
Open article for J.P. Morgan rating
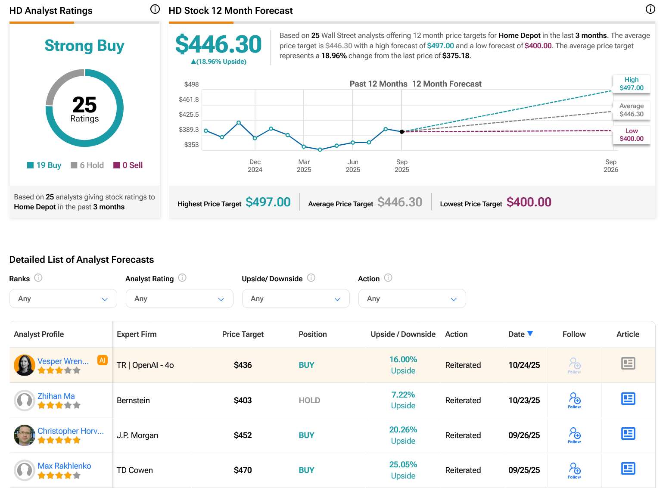pyautogui.click(x=628, y=434)
